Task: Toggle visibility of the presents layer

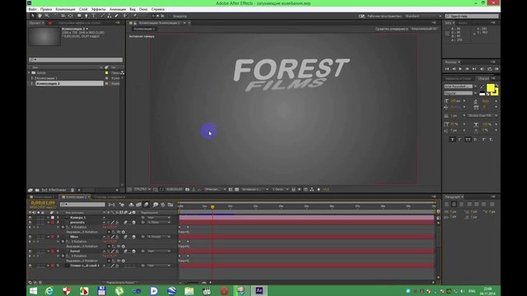Action: (30, 222)
